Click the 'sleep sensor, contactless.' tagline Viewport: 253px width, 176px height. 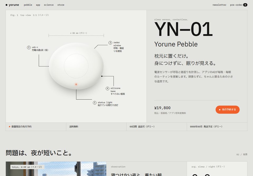pos(171,20)
